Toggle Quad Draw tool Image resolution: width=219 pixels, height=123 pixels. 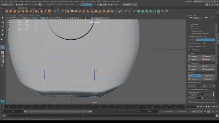tap(208, 79)
